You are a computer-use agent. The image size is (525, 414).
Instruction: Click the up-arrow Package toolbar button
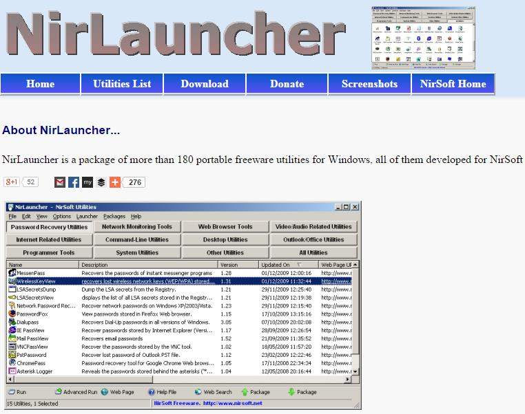point(256,392)
